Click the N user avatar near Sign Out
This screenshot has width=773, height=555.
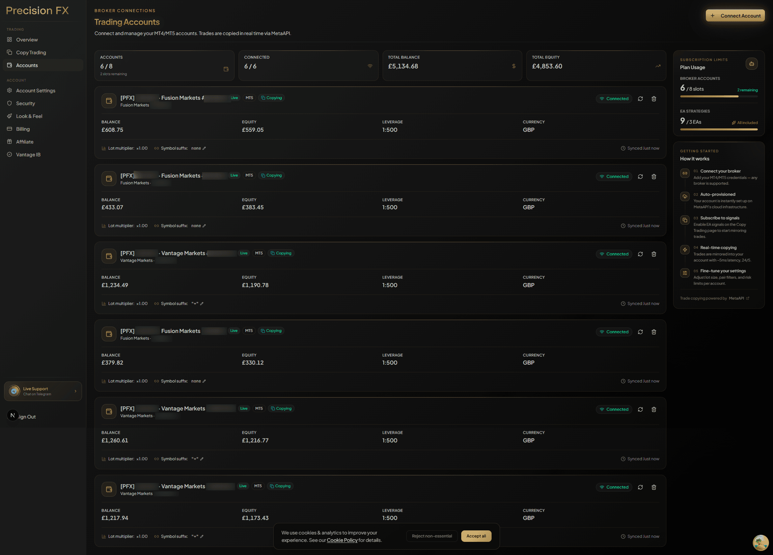pos(12,415)
